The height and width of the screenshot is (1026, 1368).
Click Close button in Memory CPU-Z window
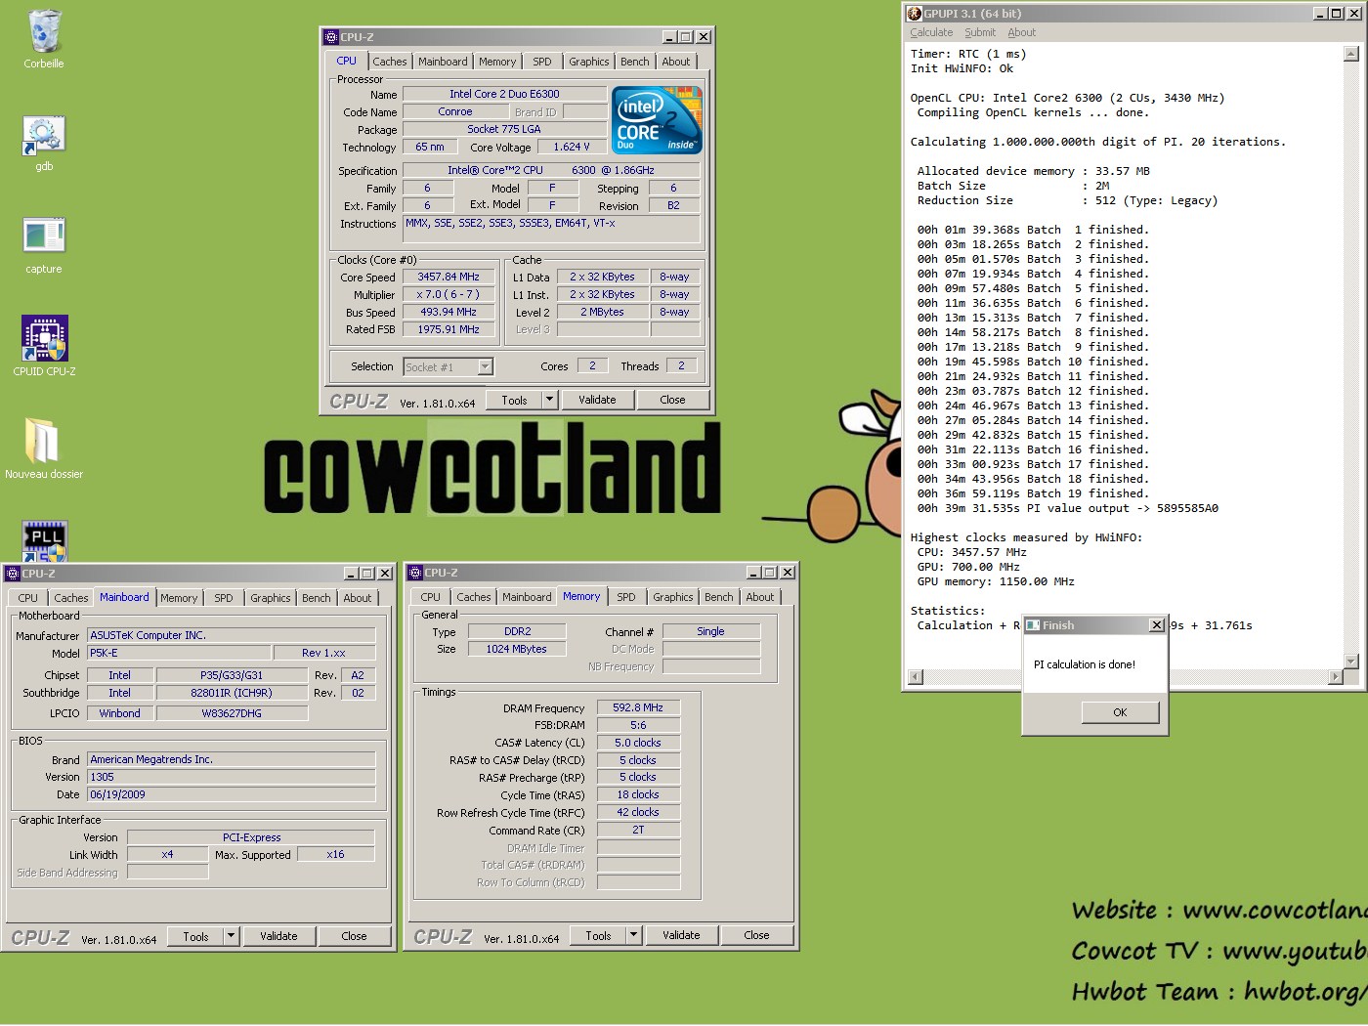click(756, 935)
